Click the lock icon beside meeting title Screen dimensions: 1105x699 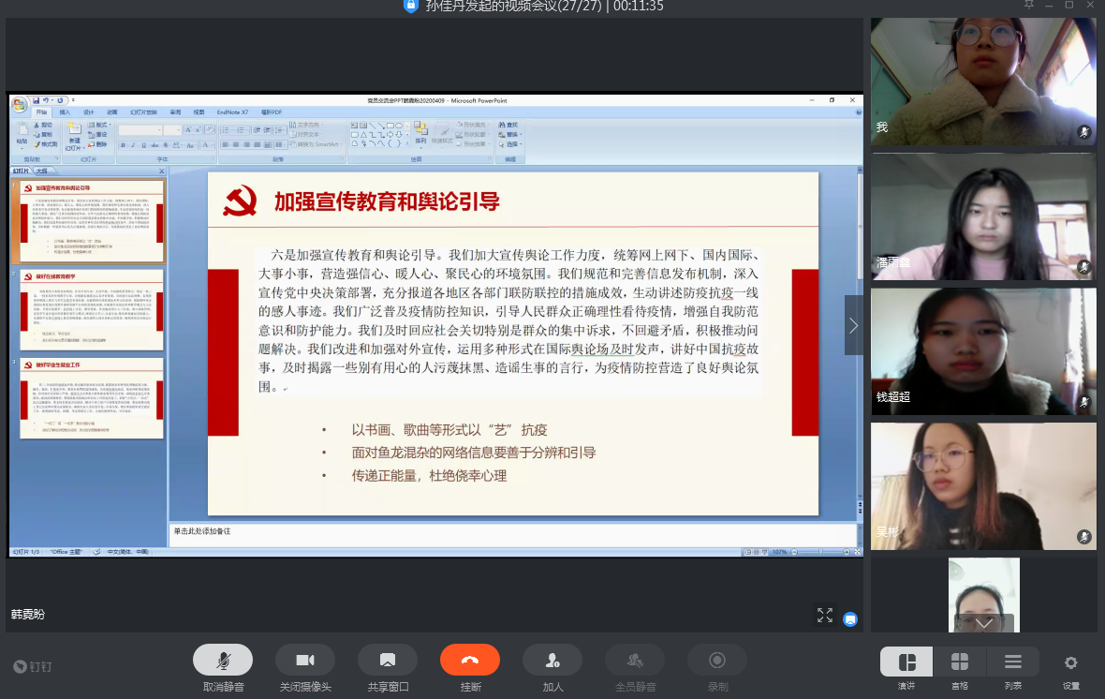coord(410,6)
